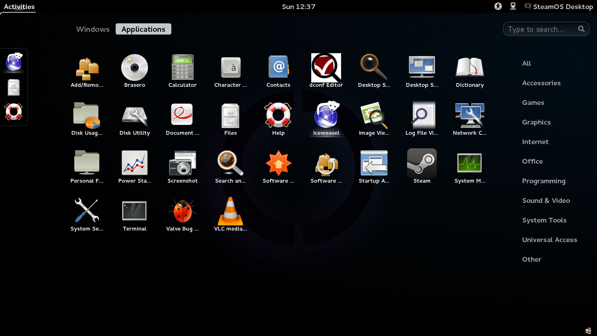Click the Type to search field
The height and width of the screenshot is (336, 597).
pos(541,29)
